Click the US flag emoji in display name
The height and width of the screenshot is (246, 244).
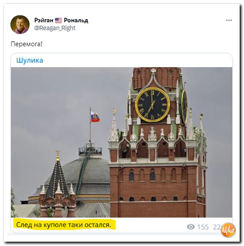(59, 20)
